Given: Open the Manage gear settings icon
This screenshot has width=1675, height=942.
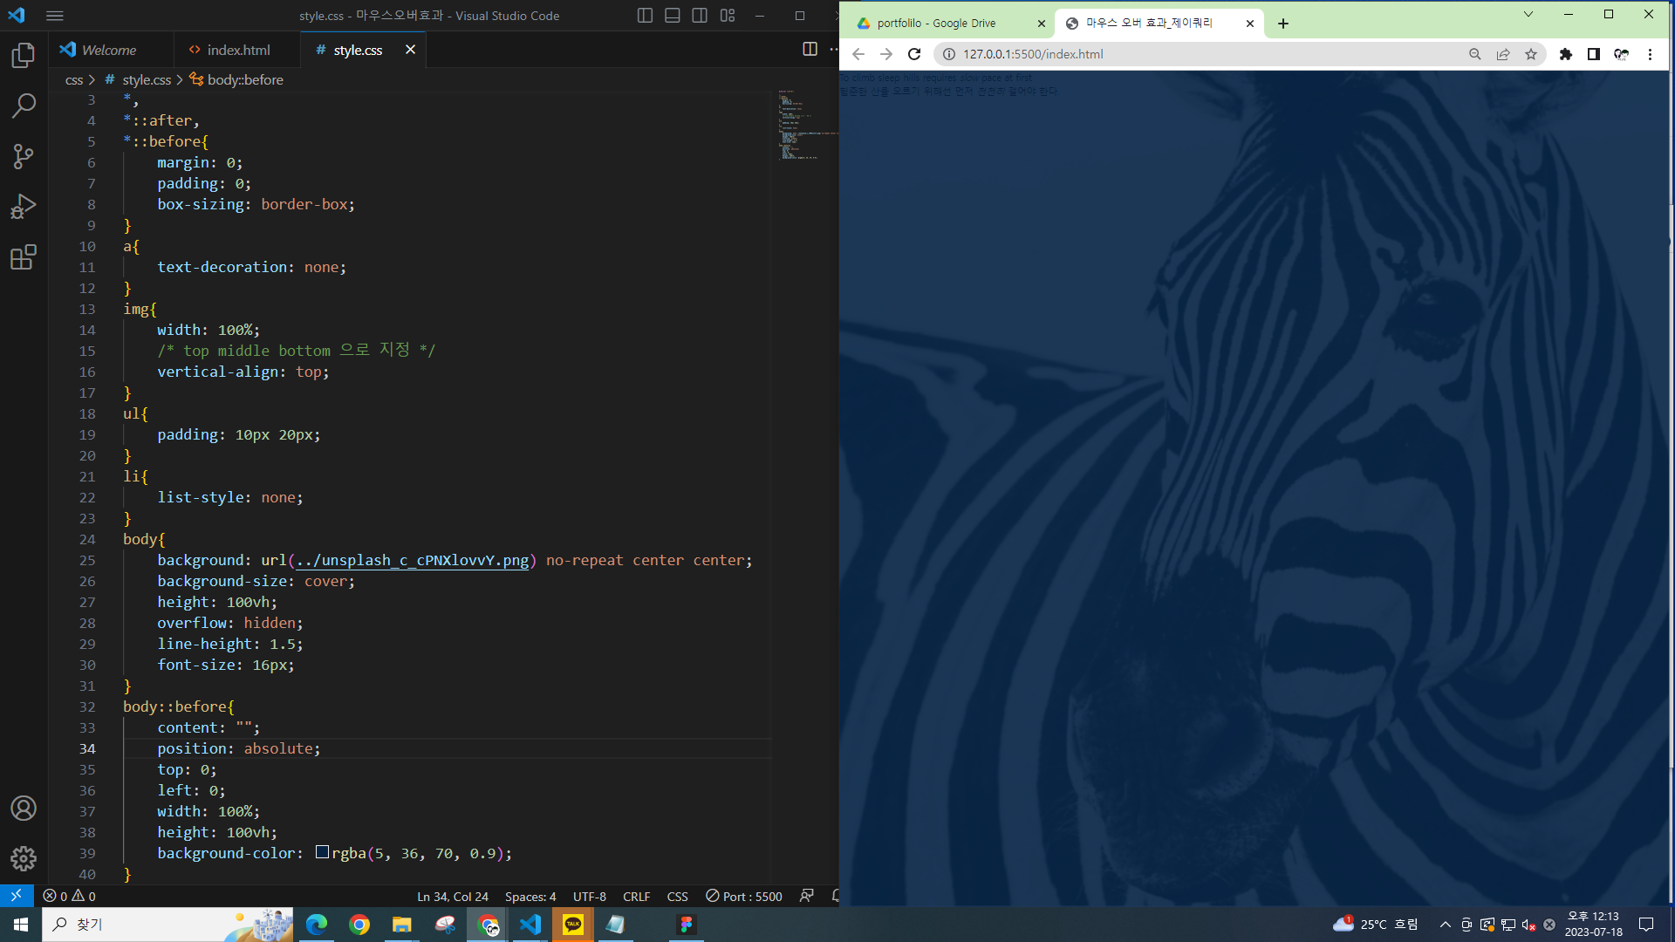Looking at the screenshot, I should point(24,858).
